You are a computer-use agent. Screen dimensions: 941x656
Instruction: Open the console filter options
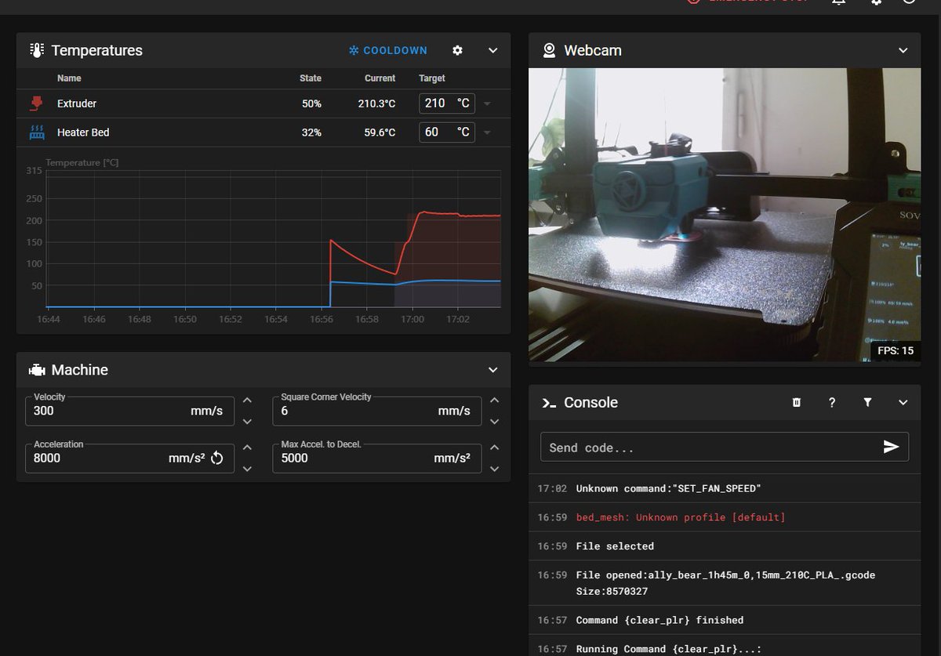coord(867,402)
